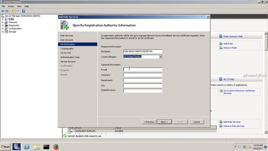This screenshot has height=151, width=268.
Task: Click the Remove Roles icon
Action: pos(221,48)
